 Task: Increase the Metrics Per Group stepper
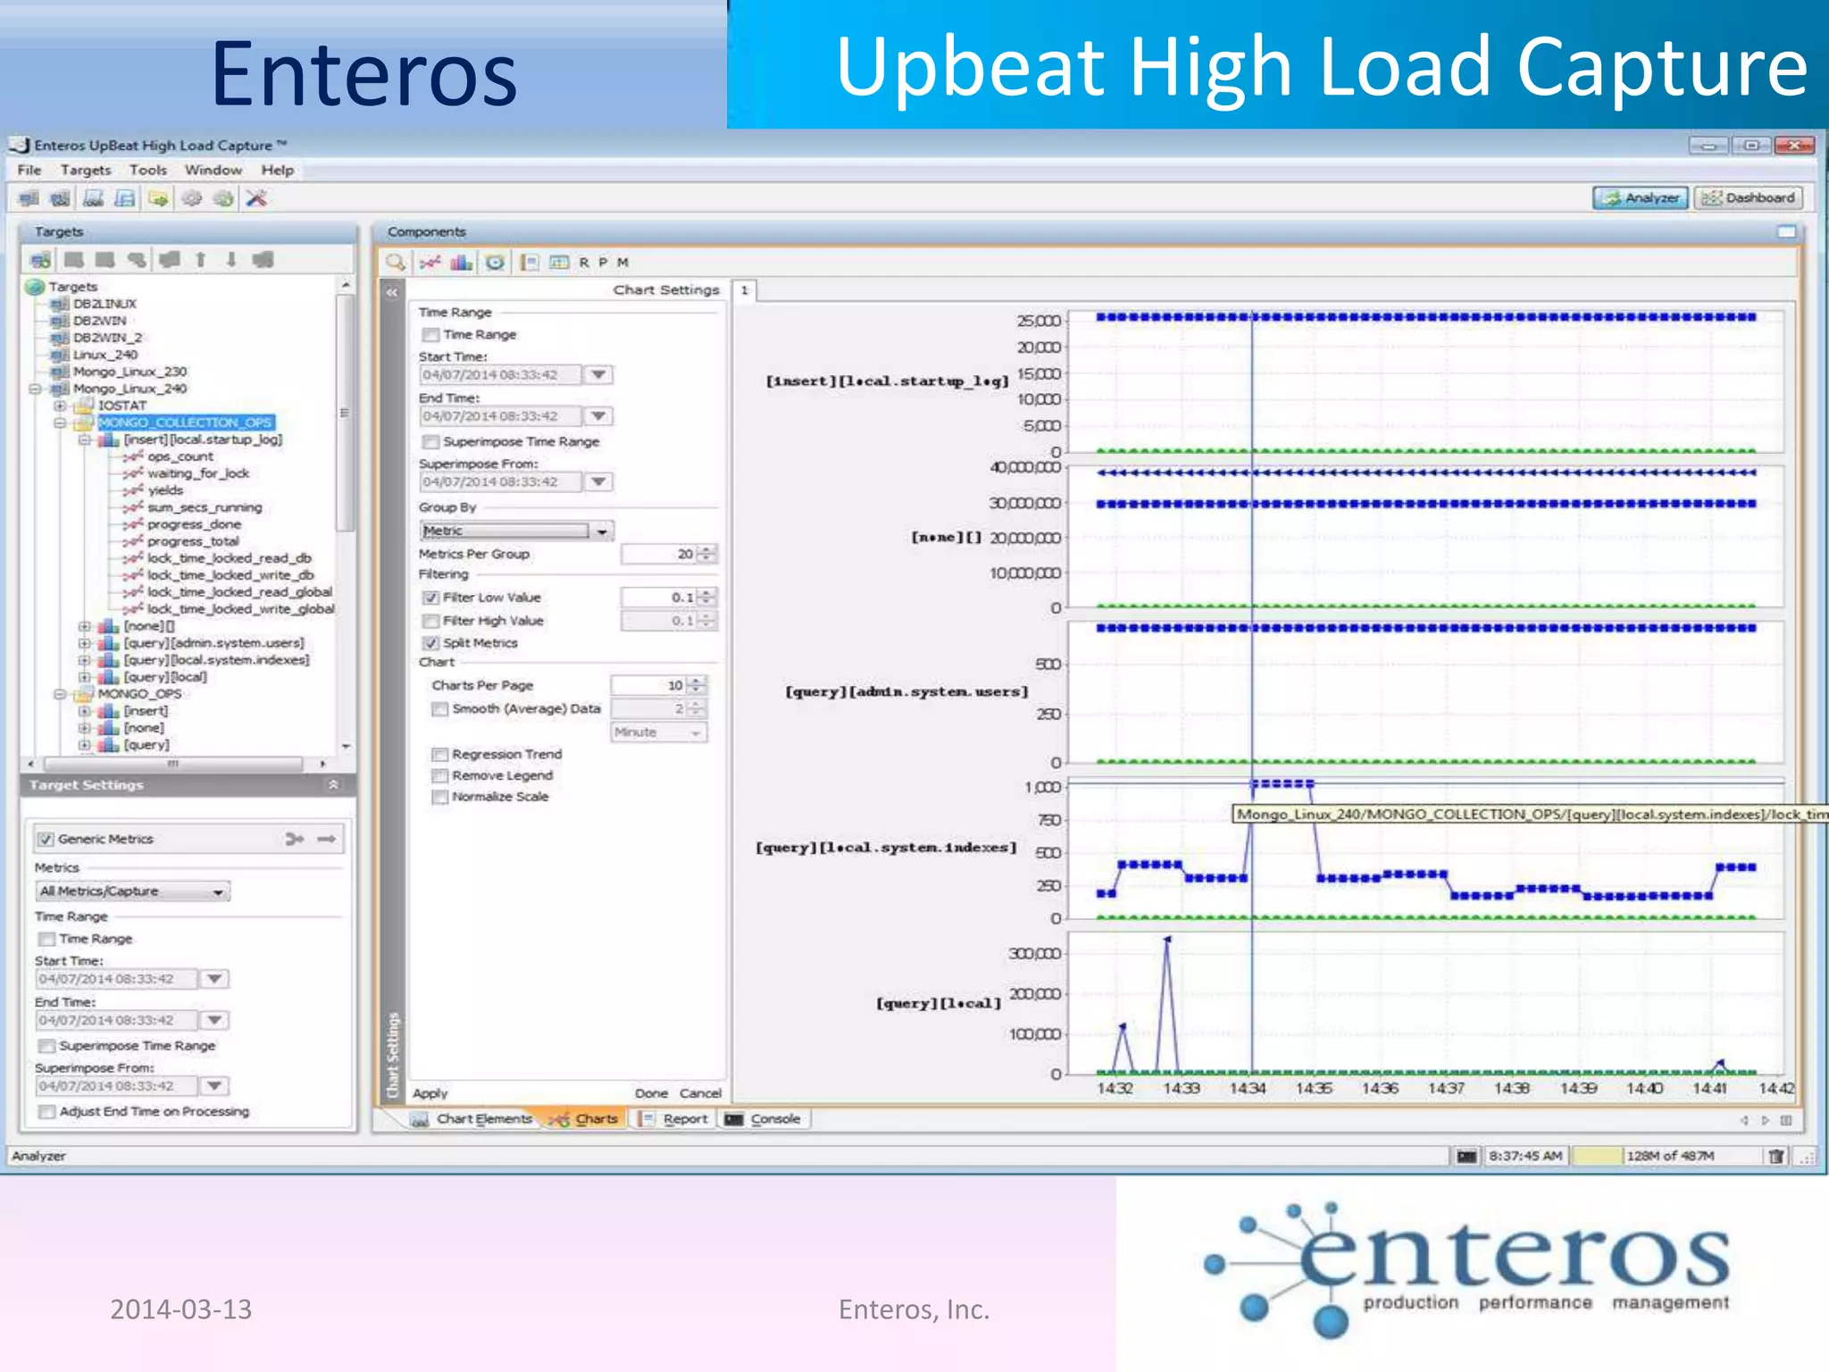tap(707, 549)
